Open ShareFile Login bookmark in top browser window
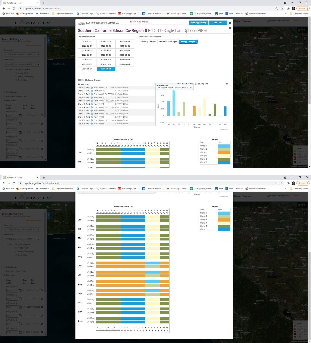The image size is (311, 343). click(85, 14)
